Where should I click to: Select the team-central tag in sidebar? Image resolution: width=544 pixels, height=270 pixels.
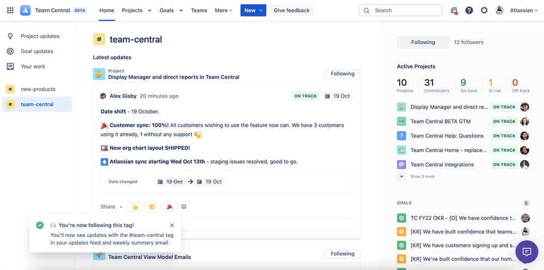coord(37,104)
